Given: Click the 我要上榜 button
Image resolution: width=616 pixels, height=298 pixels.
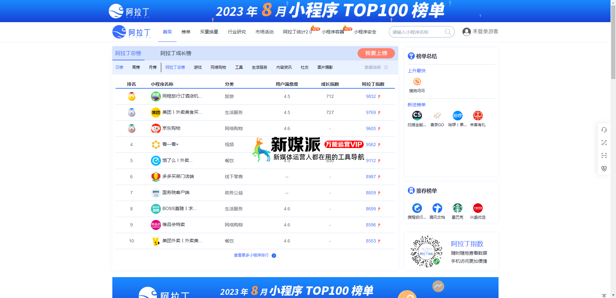Looking at the screenshot, I should (x=376, y=53).
